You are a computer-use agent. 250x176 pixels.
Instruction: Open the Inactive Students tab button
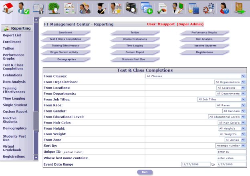204,46
